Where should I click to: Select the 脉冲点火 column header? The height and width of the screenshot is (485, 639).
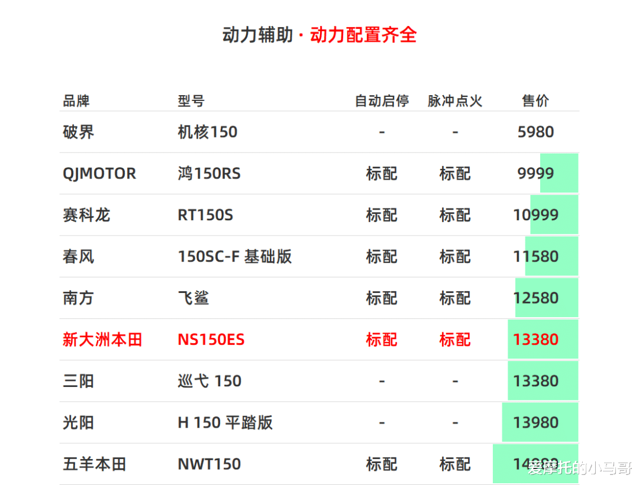point(455,100)
